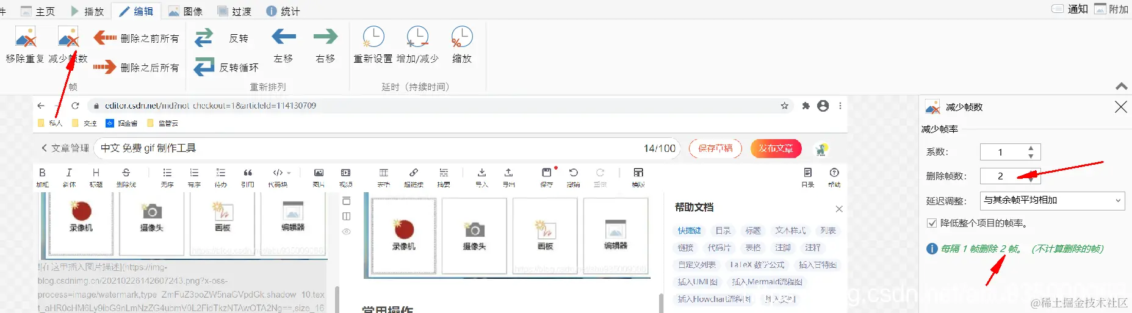Click the 移除重复 (remove duplicates) icon
The image size is (1132, 313).
tap(25, 38)
